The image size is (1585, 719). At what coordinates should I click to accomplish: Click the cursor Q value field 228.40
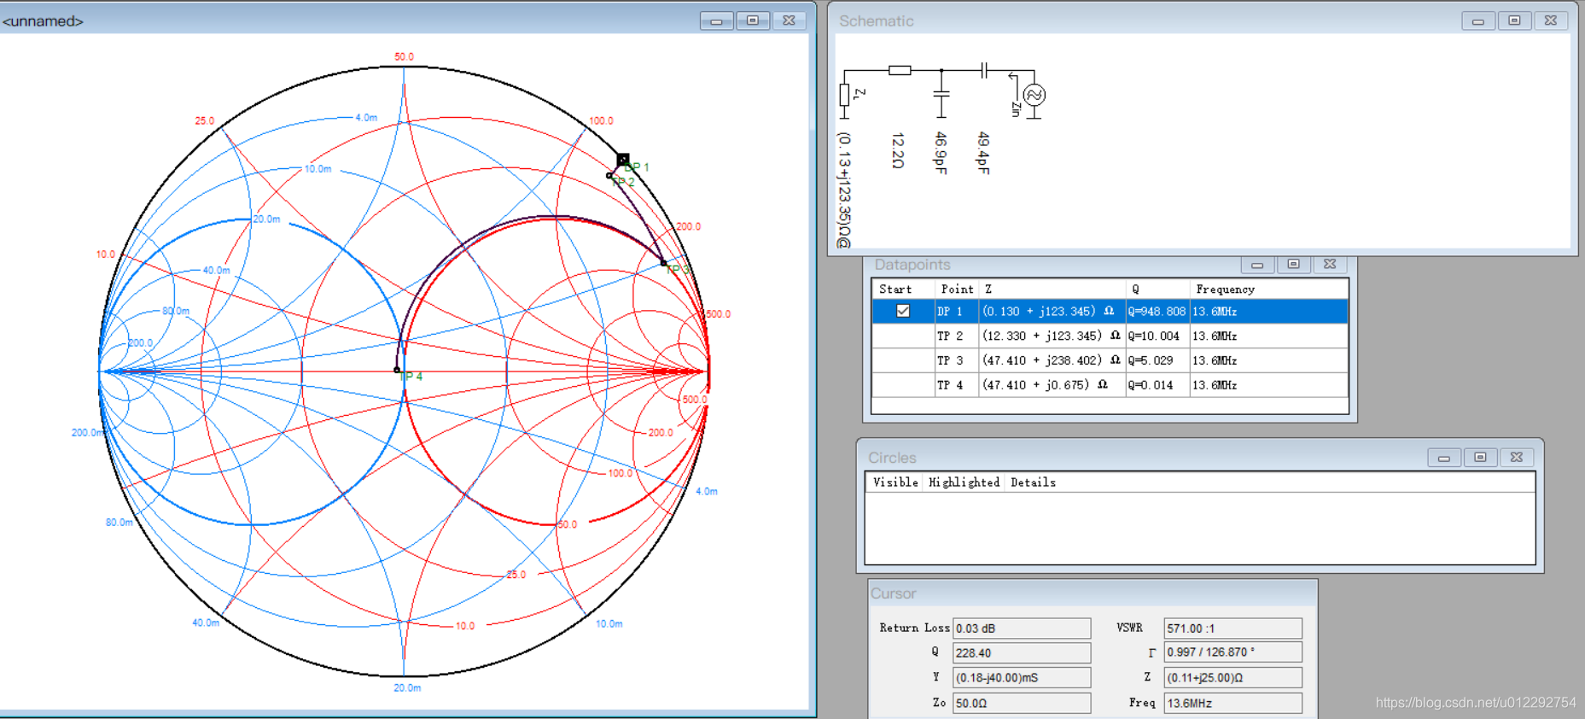click(1022, 653)
